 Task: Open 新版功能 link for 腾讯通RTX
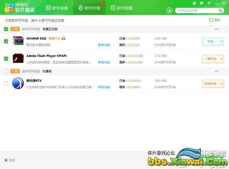[104, 87]
